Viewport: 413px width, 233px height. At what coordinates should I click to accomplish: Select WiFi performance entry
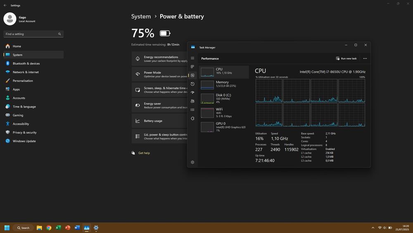coord(224,113)
